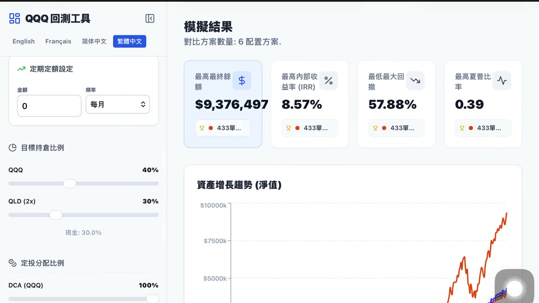Click the trophy icon under 0.39

[462, 128]
